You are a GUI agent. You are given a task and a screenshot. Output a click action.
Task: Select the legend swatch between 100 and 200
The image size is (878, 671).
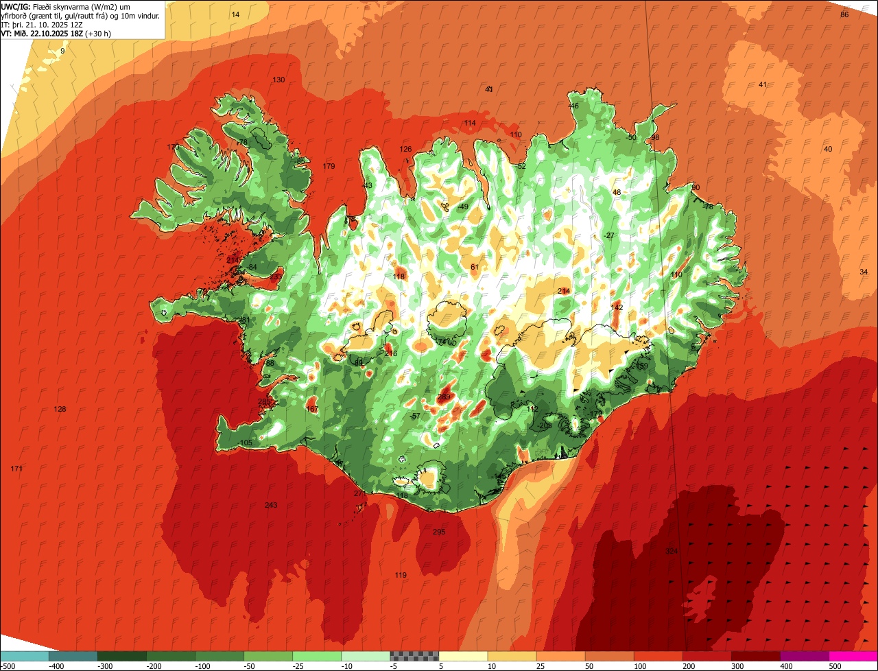658,656
